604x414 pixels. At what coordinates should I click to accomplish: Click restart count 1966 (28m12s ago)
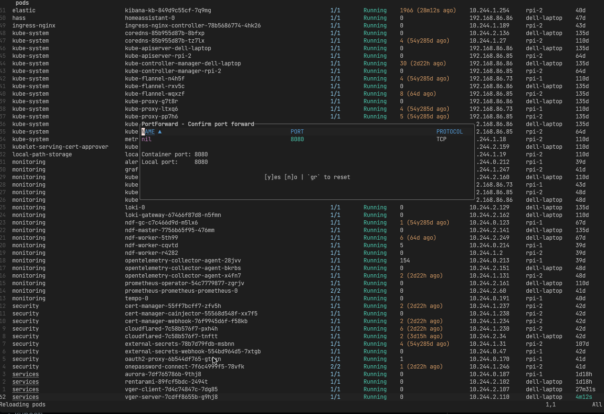click(428, 10)
